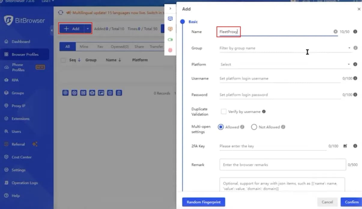Select Browser Profiles in the sidebar
This screenshot has width=362, height=209.
coord(25,55)
